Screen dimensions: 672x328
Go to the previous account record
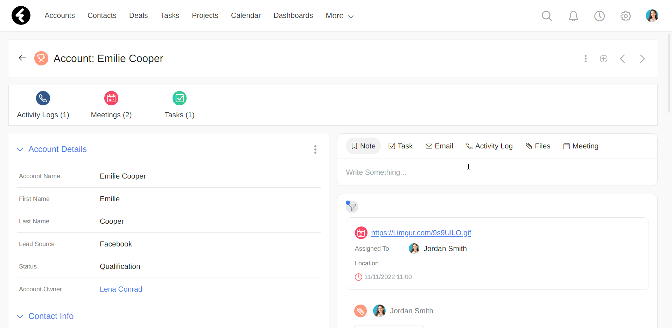click(623, 59)
